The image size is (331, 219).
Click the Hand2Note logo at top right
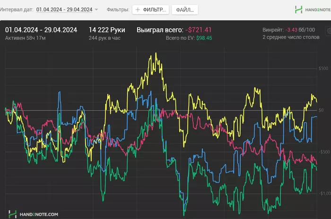(x=313, y=9)
